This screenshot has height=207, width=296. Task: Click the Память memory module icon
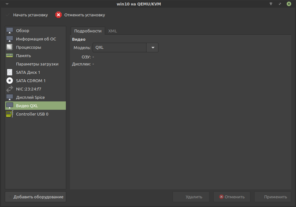(x=10, y=56)
